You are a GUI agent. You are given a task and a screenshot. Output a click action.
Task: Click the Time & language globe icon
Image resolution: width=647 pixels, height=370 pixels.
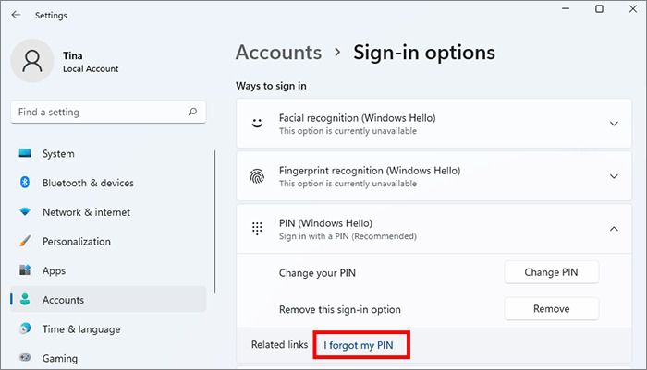coord(25,329)
